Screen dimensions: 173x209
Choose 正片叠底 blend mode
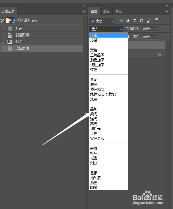108,55
